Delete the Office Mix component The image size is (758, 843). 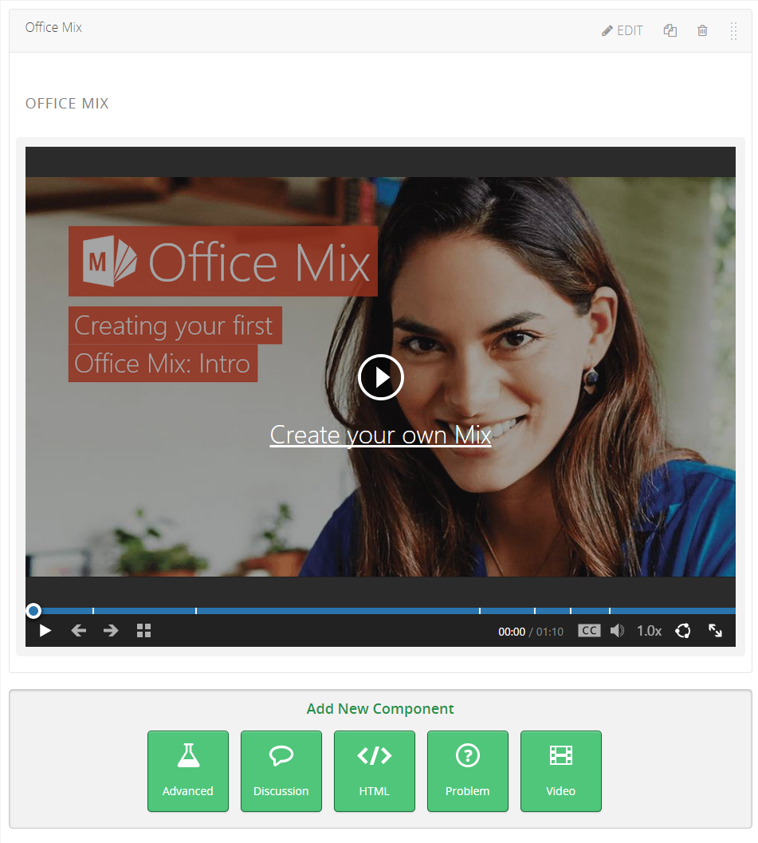coord(702,30)
